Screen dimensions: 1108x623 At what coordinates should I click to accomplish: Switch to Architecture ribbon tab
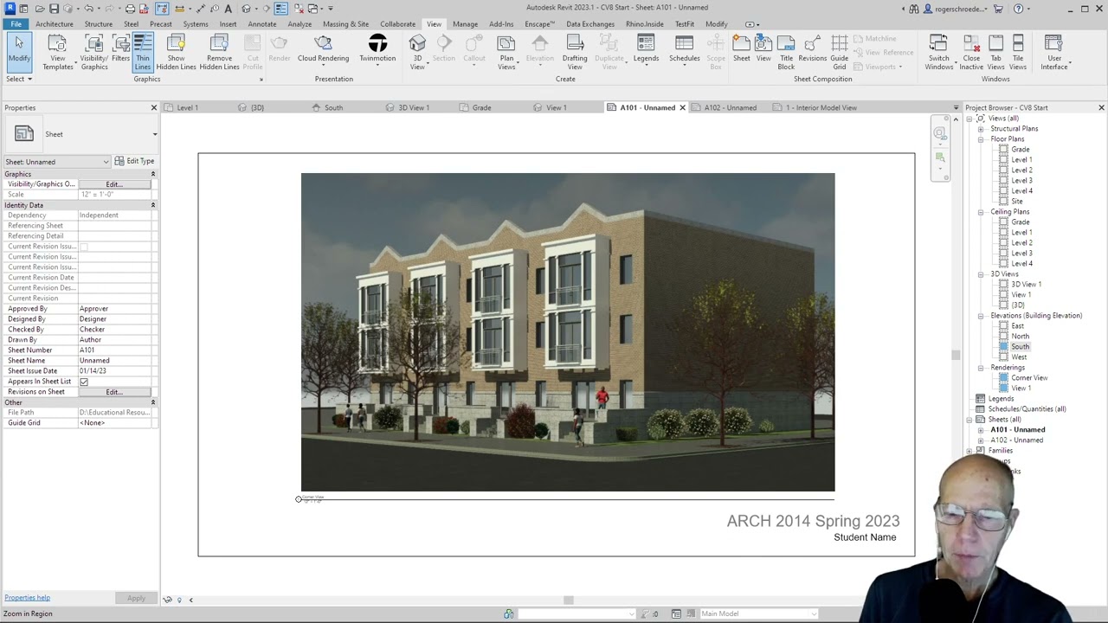(55, 24)
